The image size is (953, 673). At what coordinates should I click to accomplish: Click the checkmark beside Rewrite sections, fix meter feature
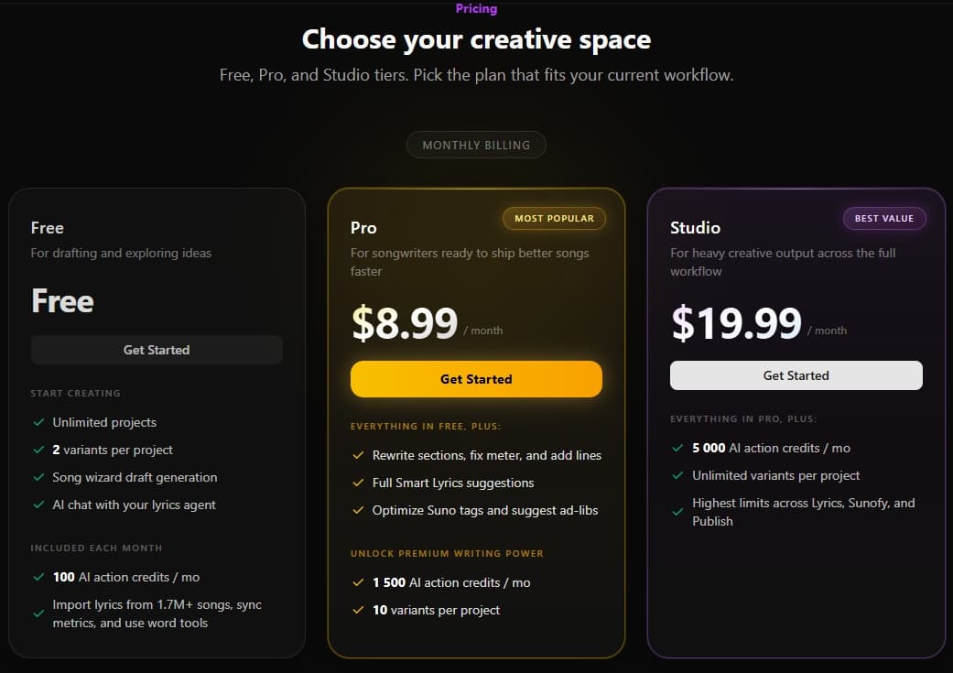click(x=358, y=455)
